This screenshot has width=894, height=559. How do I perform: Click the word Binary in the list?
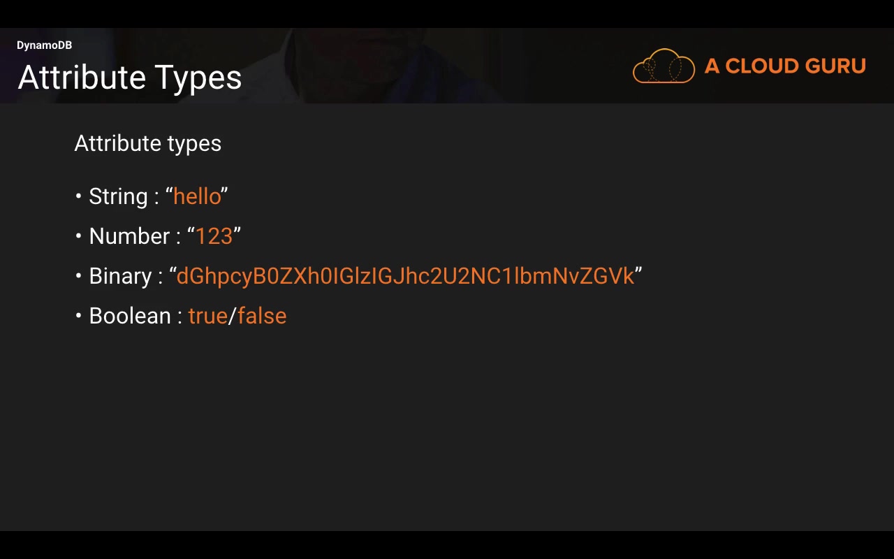click(x=120, y=276)
